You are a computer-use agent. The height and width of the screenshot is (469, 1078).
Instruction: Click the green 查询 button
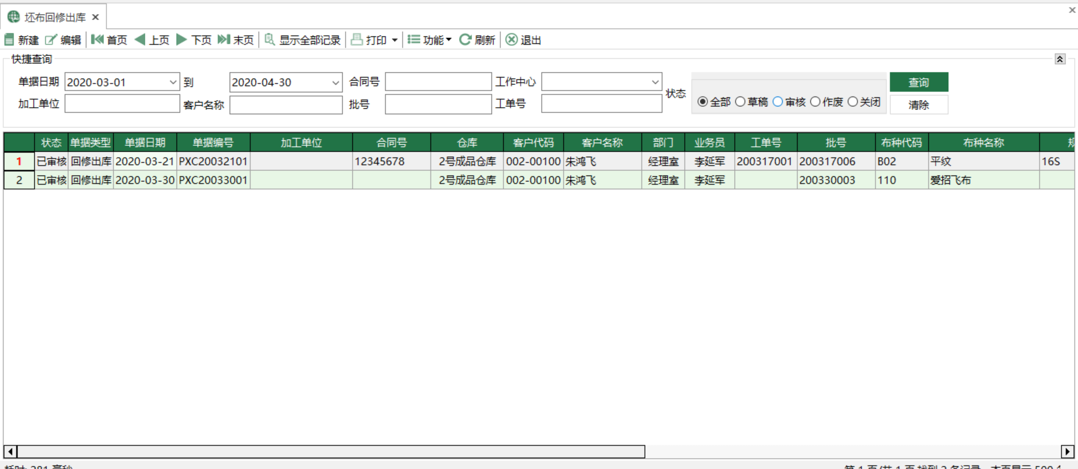coord(919,82)
